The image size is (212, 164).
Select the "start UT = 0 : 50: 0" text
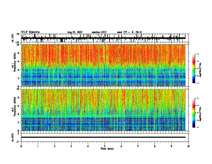coord(129,32)
